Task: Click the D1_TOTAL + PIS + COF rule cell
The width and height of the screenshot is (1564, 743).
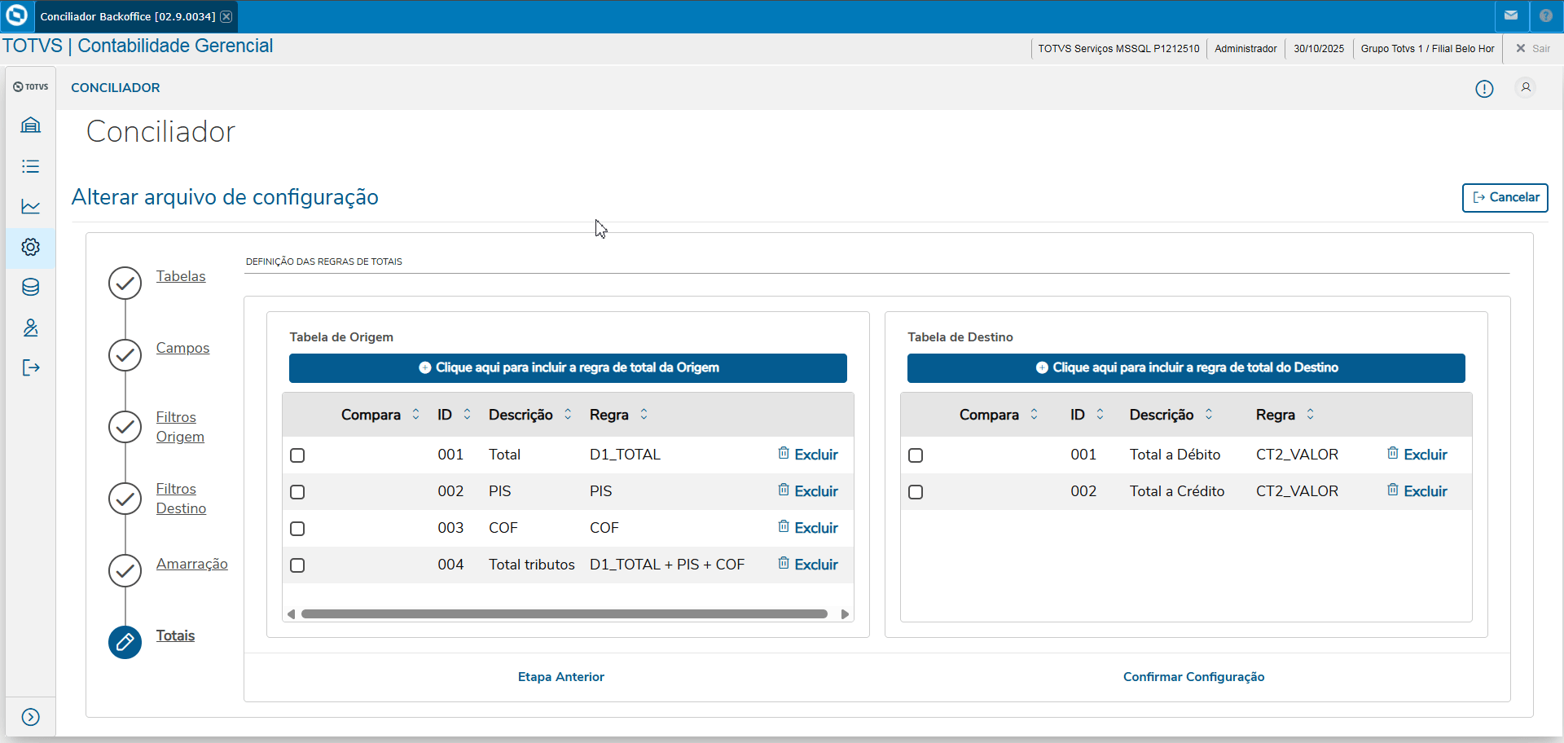Action: click(x=667, y=565)
